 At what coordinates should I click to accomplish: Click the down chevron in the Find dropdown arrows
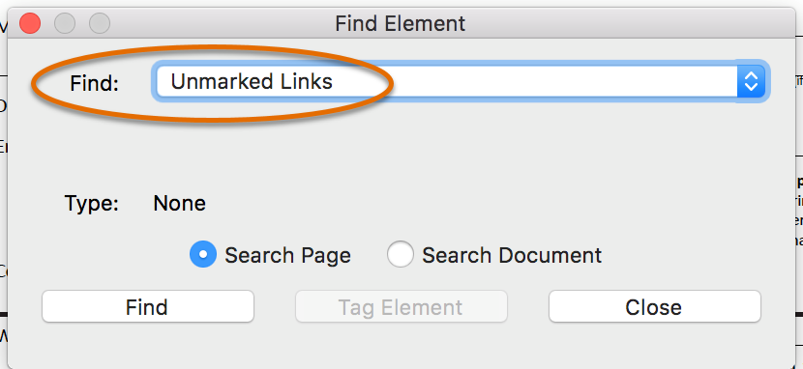(x=751, y=87)
